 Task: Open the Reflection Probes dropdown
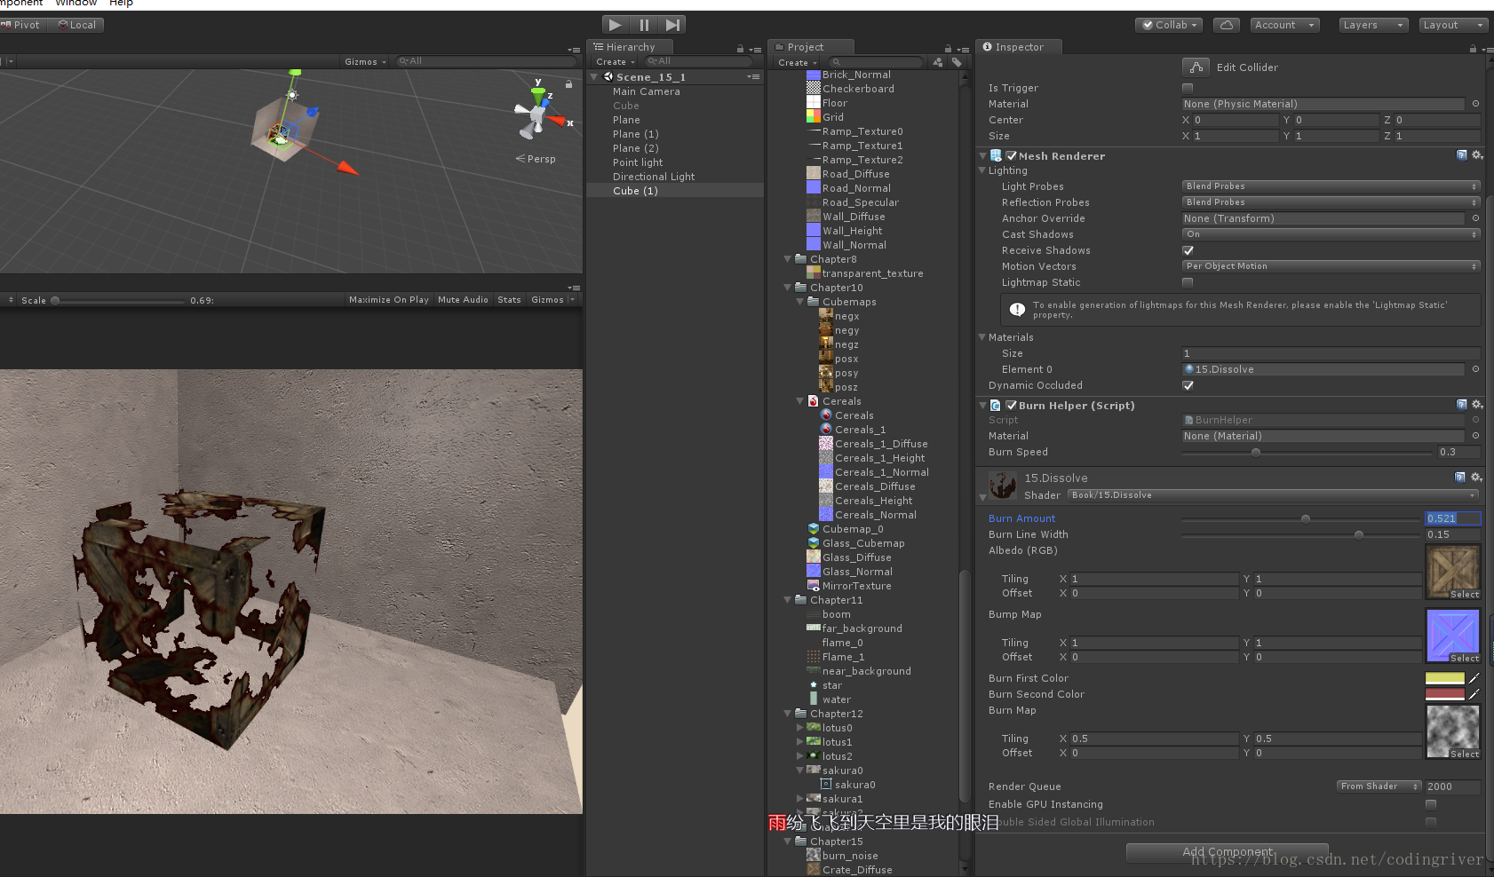click(1331, 202)
